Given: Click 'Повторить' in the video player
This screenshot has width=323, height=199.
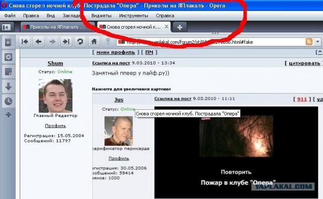Looking at the screenshot, I should [236, 172].
